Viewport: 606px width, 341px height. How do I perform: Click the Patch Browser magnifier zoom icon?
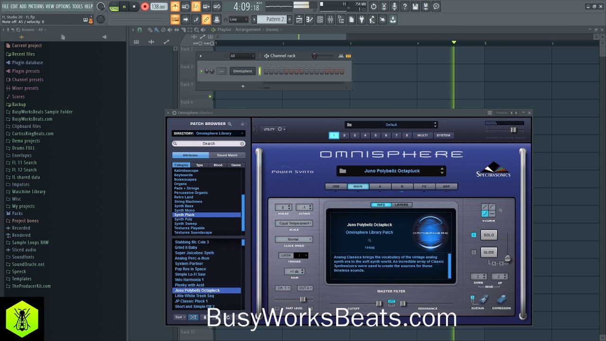230,124
